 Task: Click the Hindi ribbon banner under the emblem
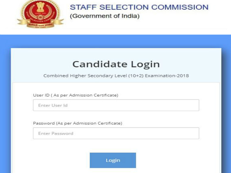click(40, 25)
